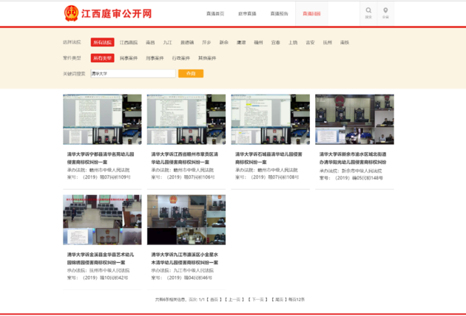The height and width of the screenshot is (316, 466).
Task: Filter courts by 新余
Action: pos(224,42)
